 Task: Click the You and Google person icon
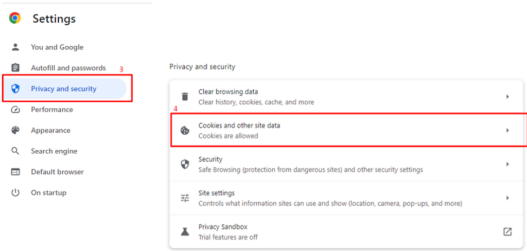[x=15, y=47]
